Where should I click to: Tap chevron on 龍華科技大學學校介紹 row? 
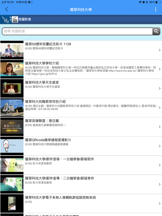click(x=160, y=69)
